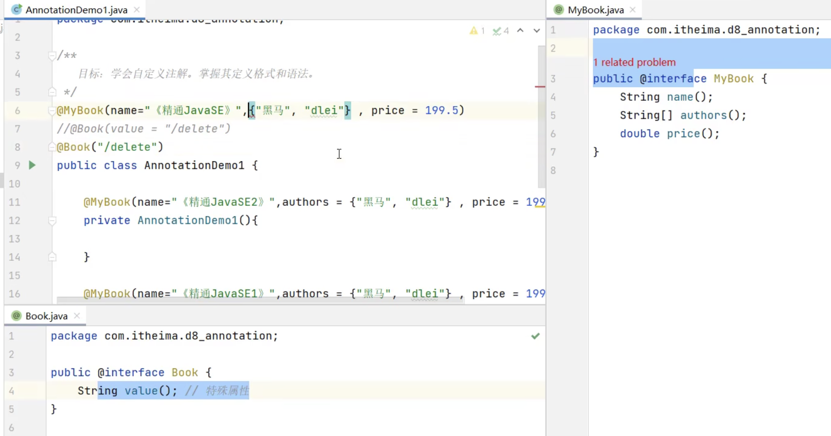Toggle the fold marker at line 8
831x436 pixels.
pos(52,147)
